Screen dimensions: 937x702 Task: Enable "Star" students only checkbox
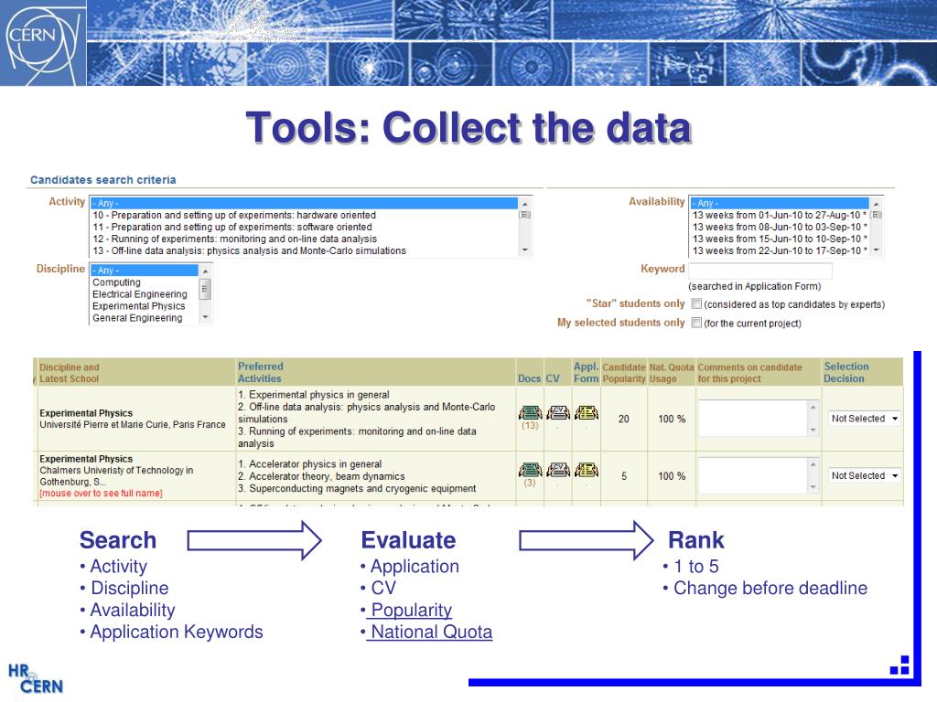(x=696, y=303)
